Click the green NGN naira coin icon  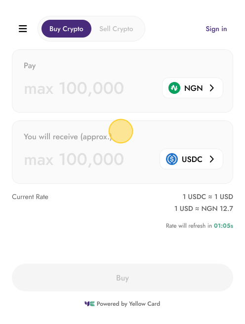click(174, 88)
